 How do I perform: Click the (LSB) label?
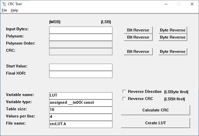tap(106, 22)
